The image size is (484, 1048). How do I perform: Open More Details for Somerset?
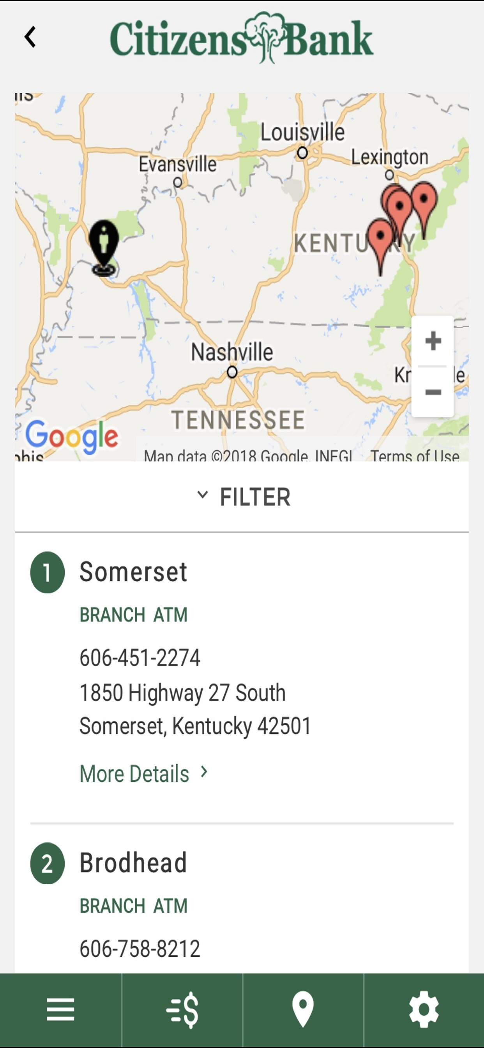[134, 774]
